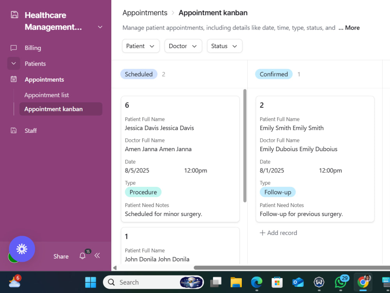Open the taskbar weather widget
This screenshot has width=390, height=293.
point(14,282)
